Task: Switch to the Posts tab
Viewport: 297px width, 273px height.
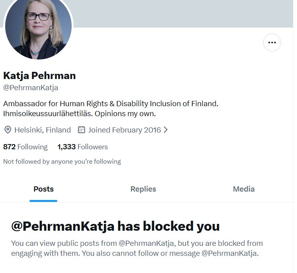Action: click(43, 189)
